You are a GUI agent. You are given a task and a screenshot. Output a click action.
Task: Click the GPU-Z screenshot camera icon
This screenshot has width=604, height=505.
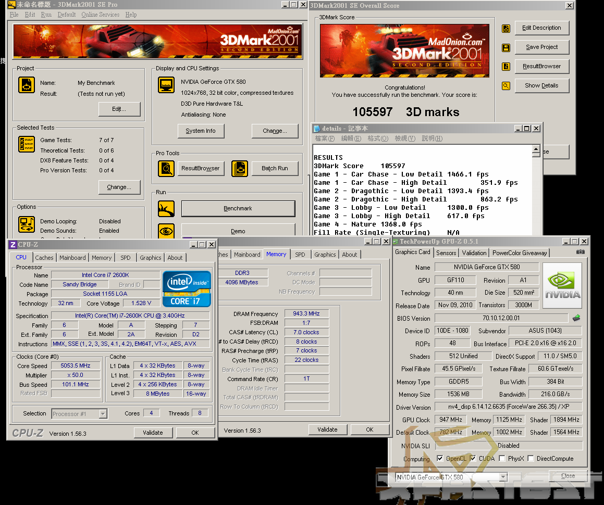click(x=581, y=252)
